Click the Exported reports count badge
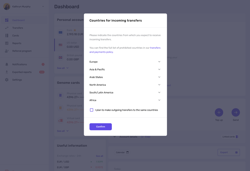This screenshot has height=171, width=250. 42,72
